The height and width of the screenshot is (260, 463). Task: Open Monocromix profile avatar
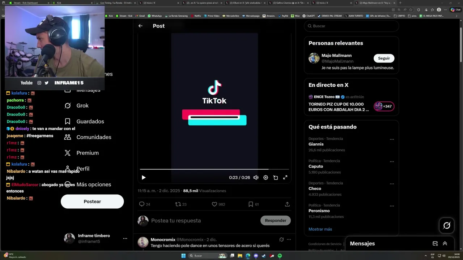[x=143, y=242]
